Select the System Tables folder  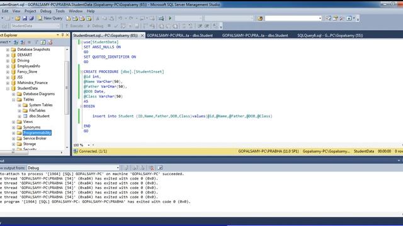[40, 105]
